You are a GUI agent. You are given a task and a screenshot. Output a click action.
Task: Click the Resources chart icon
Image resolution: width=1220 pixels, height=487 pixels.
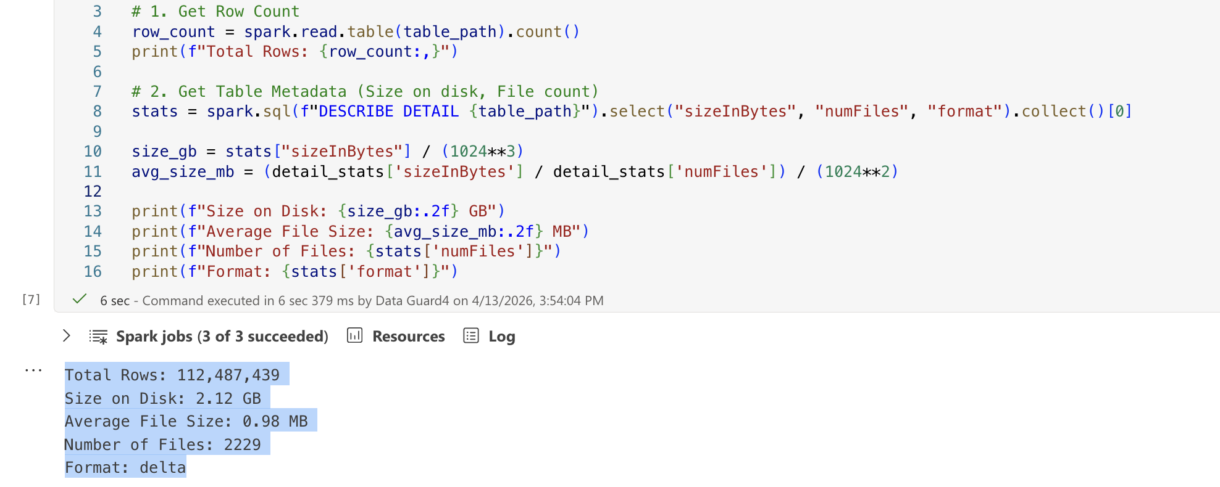[354, 336]
